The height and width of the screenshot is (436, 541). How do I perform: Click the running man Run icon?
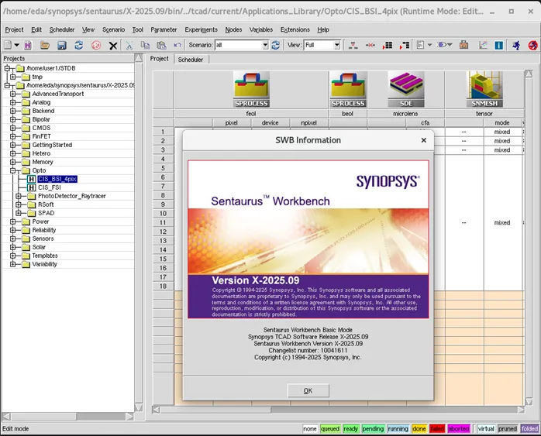click(516, 45)
